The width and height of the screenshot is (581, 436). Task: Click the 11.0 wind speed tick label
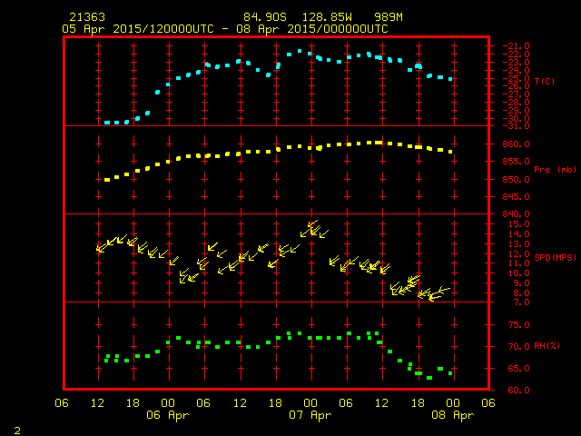pyautogui.click(x=518, y=263)
